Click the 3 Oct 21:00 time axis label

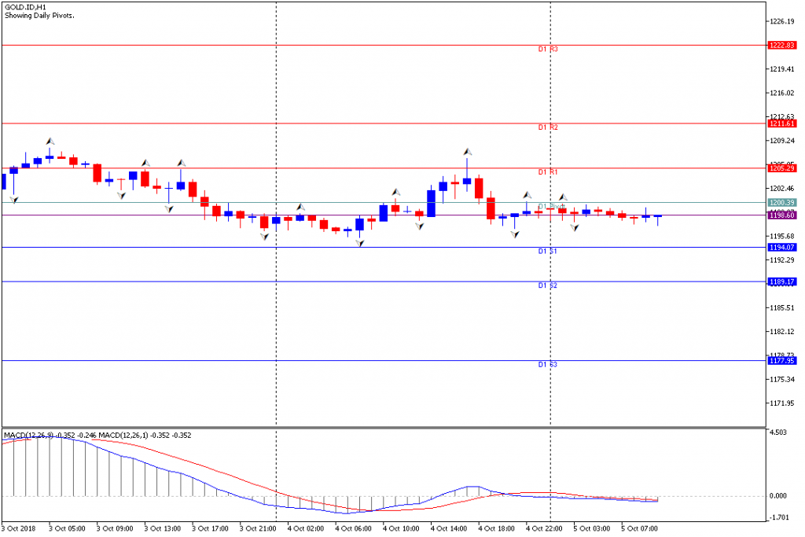tap(258, 529)
